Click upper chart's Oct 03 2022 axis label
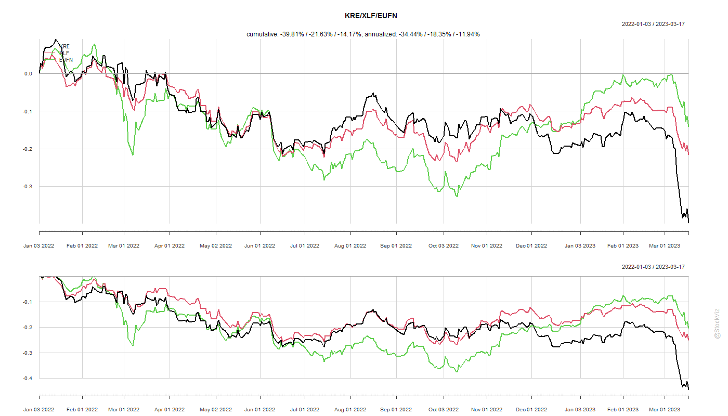The height and width of the screenshot is (416, 728). (x=443, y=246)
